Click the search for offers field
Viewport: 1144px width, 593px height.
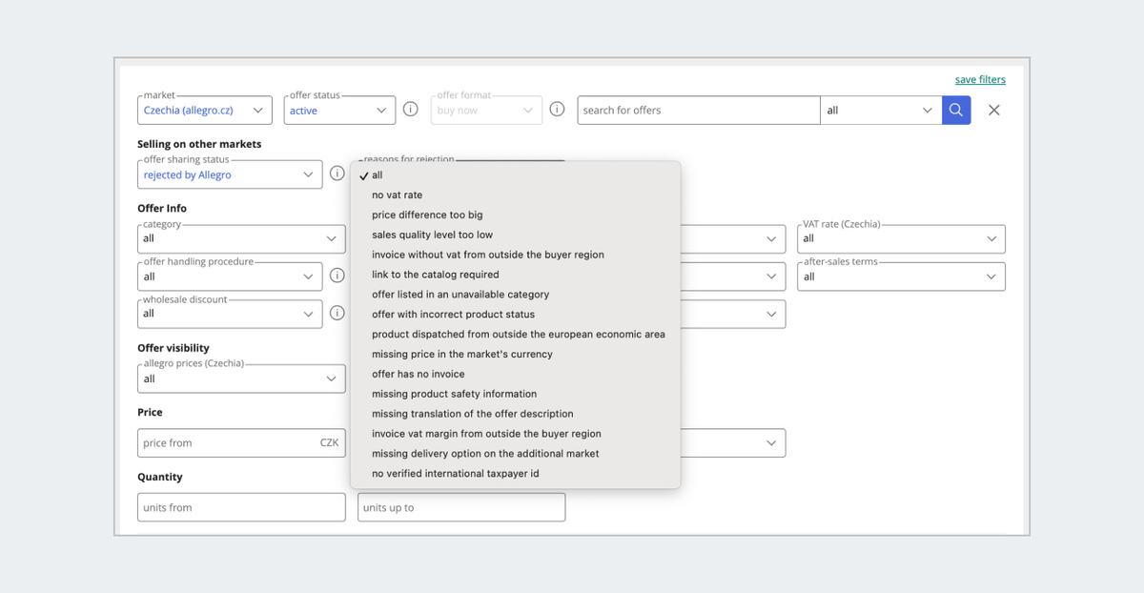pyautogui.click(x=698, y=111)
